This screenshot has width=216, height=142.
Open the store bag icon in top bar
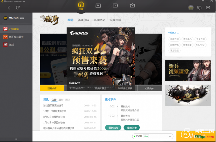pyautogui.click(x=98, y=5)
